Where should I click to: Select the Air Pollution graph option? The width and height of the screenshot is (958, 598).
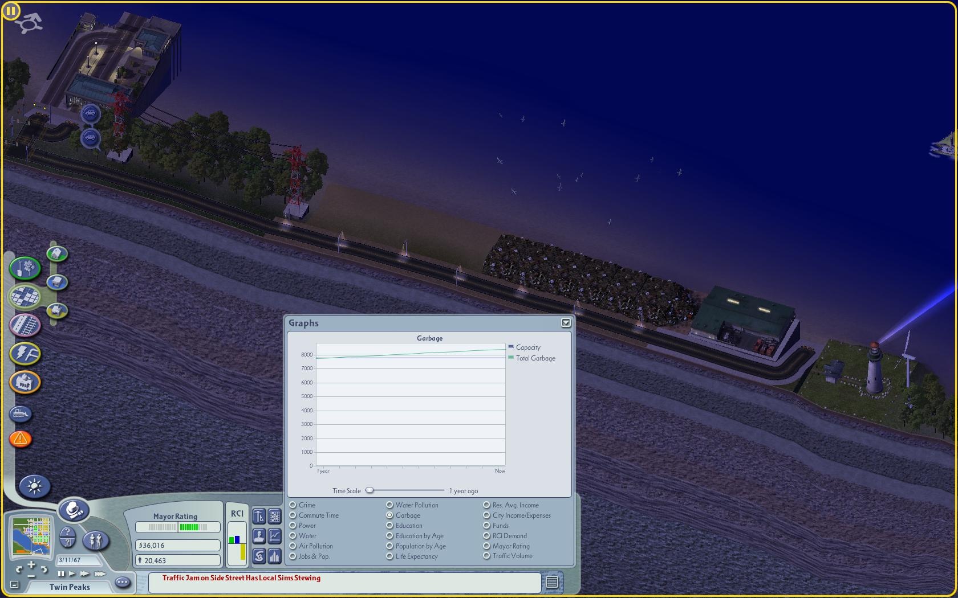[293, 546]
